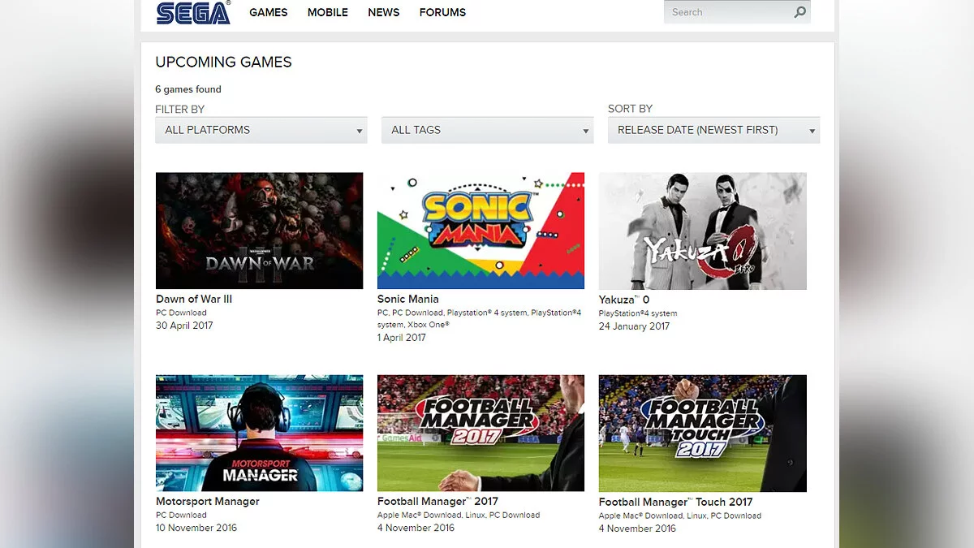
Task: Click the Yakuza 0 cover image
Action: point(702,231)
